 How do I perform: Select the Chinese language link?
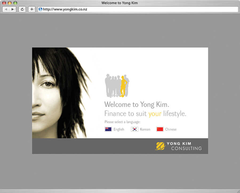(x=171, y=129)
